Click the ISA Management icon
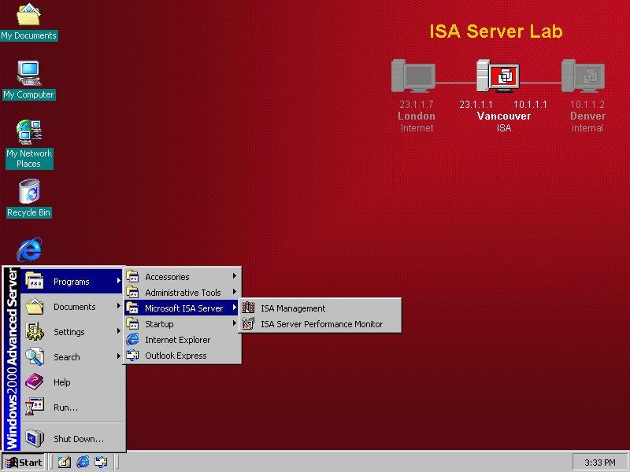 (248, 308)
